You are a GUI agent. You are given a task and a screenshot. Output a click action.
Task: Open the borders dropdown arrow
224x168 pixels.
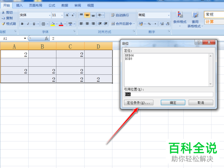[x=47, y=24]
